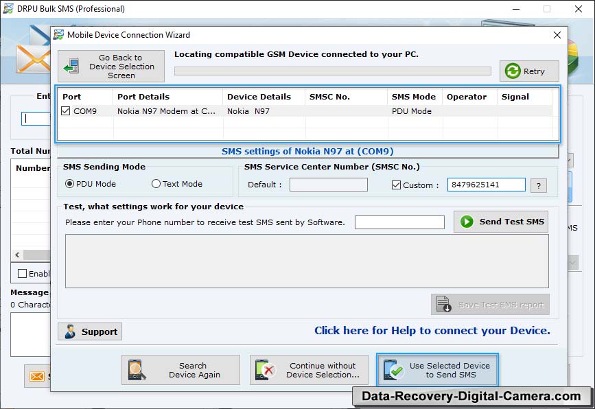Click the red X phone icon
The image size is (595, 409).
click(x=265, y=370)
